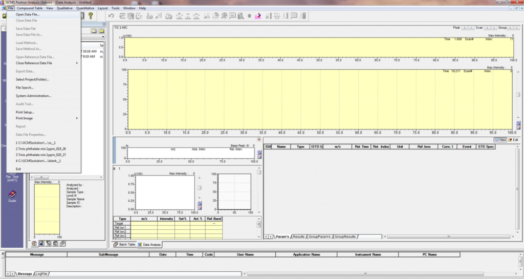Switch compound table to Edit mode
The image size is (524, 279).
point(513,140)
